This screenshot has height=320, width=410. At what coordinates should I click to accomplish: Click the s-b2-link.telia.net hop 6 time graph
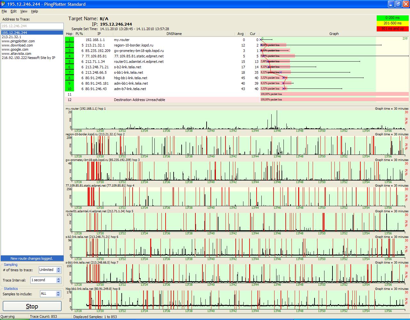pyautogui.click(x=238, y=248)
